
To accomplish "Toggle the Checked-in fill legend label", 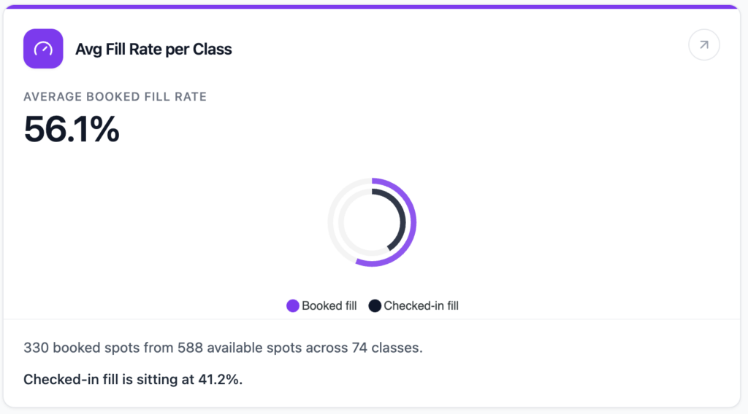I will [421, 306].
